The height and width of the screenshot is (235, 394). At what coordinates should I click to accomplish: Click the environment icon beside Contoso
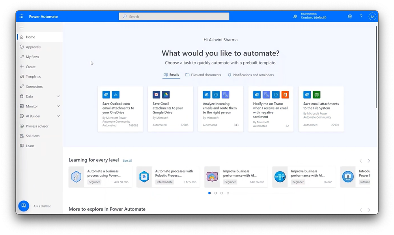click(x=295, y=16)
